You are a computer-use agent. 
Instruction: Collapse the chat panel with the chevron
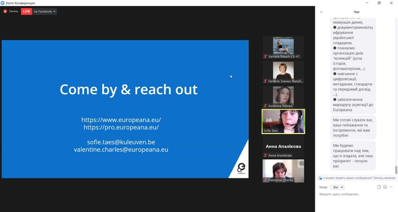[321, 12]
